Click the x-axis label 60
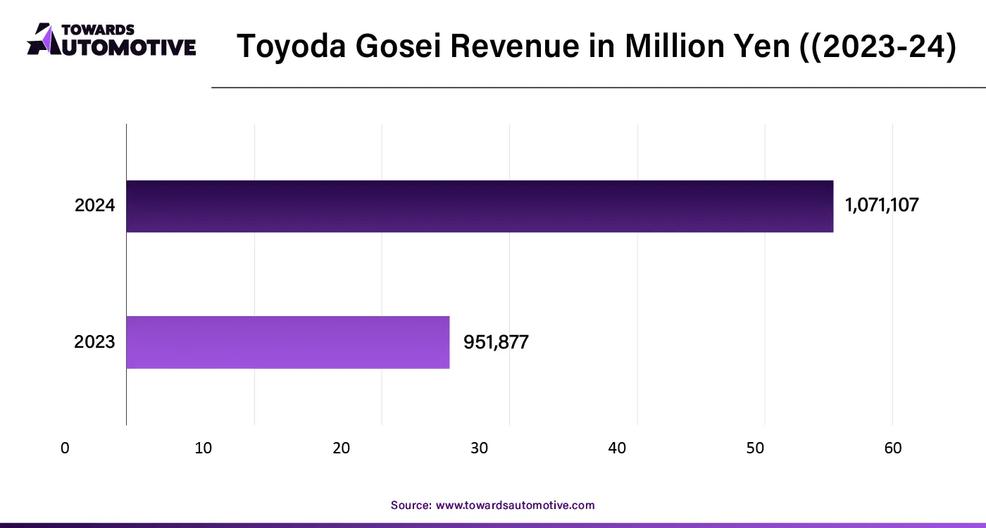Viewport: 986px width, 528px height. tap(893, 448)
